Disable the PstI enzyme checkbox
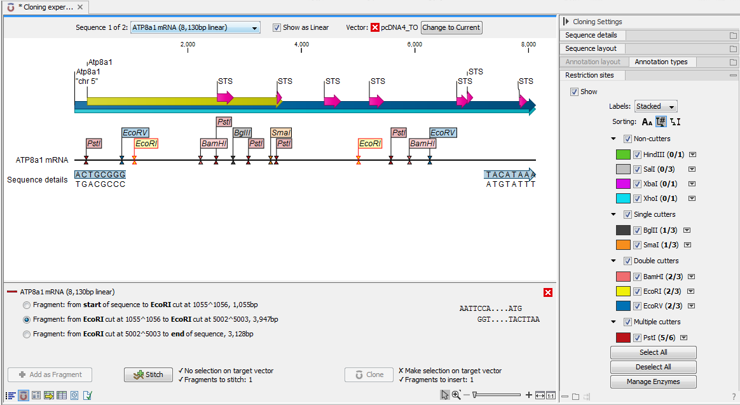Image resolution: width=740 pixels, height=405 pixels. (637, 338)
